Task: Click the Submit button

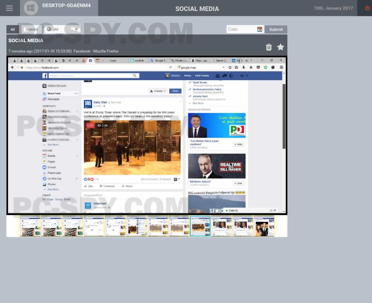Action: point(276,29)
